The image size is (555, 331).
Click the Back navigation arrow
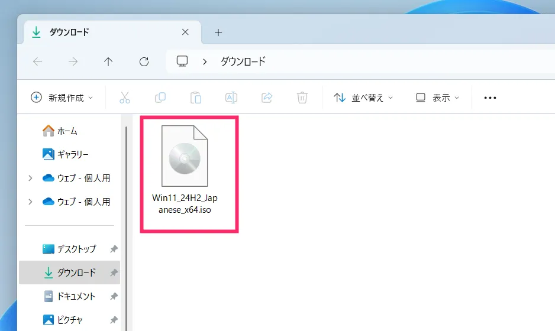point(37,62)
